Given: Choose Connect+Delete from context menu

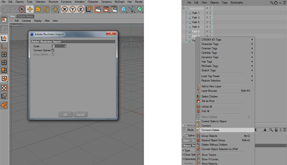Looking at the screenshot, I should pyautogui.click(x=225, y=130).
